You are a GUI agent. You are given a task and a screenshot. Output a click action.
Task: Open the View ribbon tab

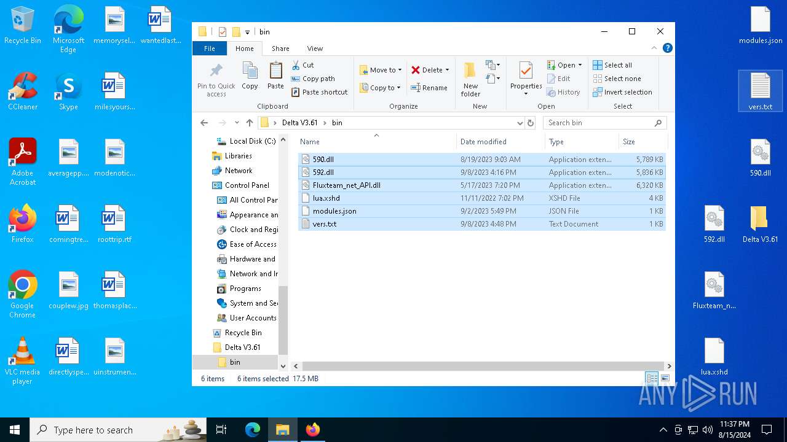click(x=315, y=48)
